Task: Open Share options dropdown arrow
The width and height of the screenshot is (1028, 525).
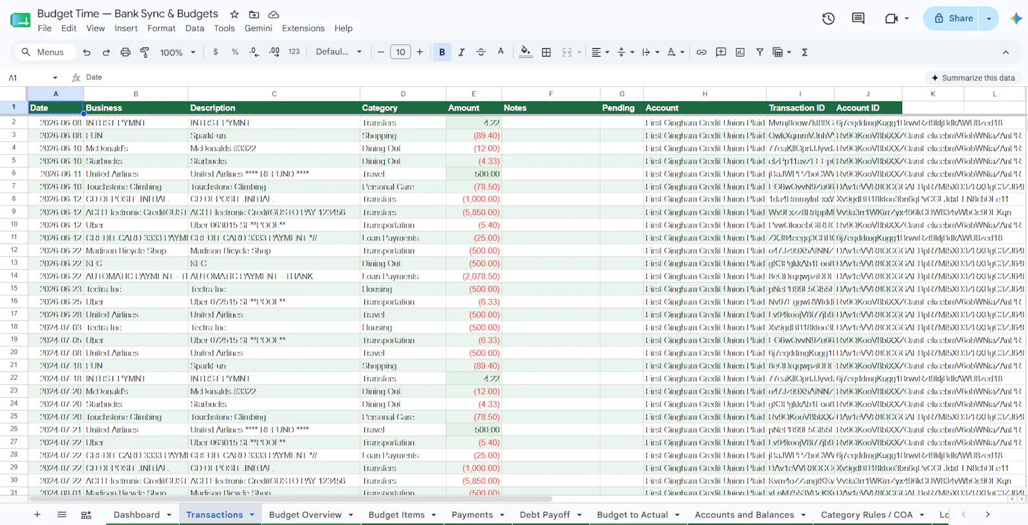Action: pos(989,19)
